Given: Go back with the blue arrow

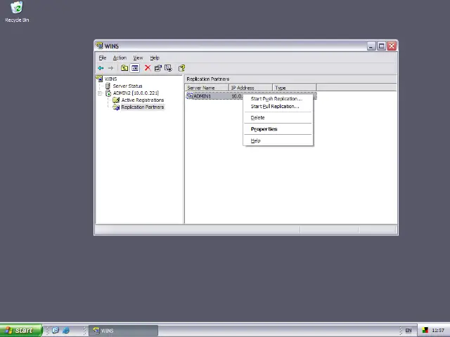Looking at the screenshot, I should pos(101,68).
